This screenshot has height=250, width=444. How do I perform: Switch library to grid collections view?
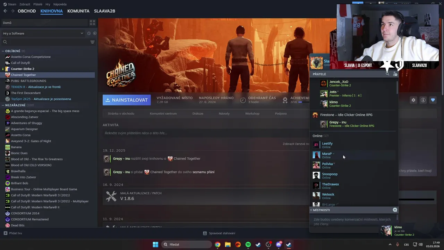92,23
